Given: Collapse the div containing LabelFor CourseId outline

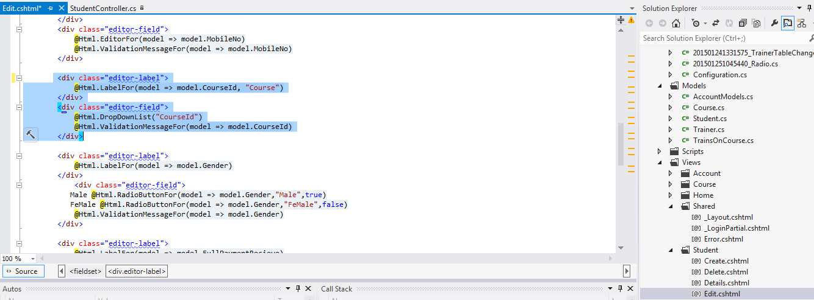Looking at the screenshot, I should tap(19, 78).
